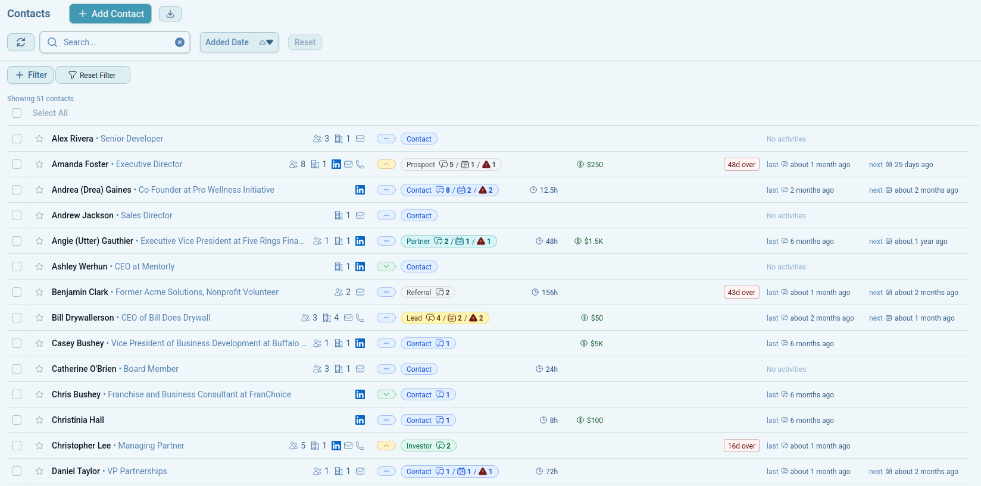Toggle the Added Date sort direction arrow
Screen dimensions: 981x486
[x=266, y=42]
